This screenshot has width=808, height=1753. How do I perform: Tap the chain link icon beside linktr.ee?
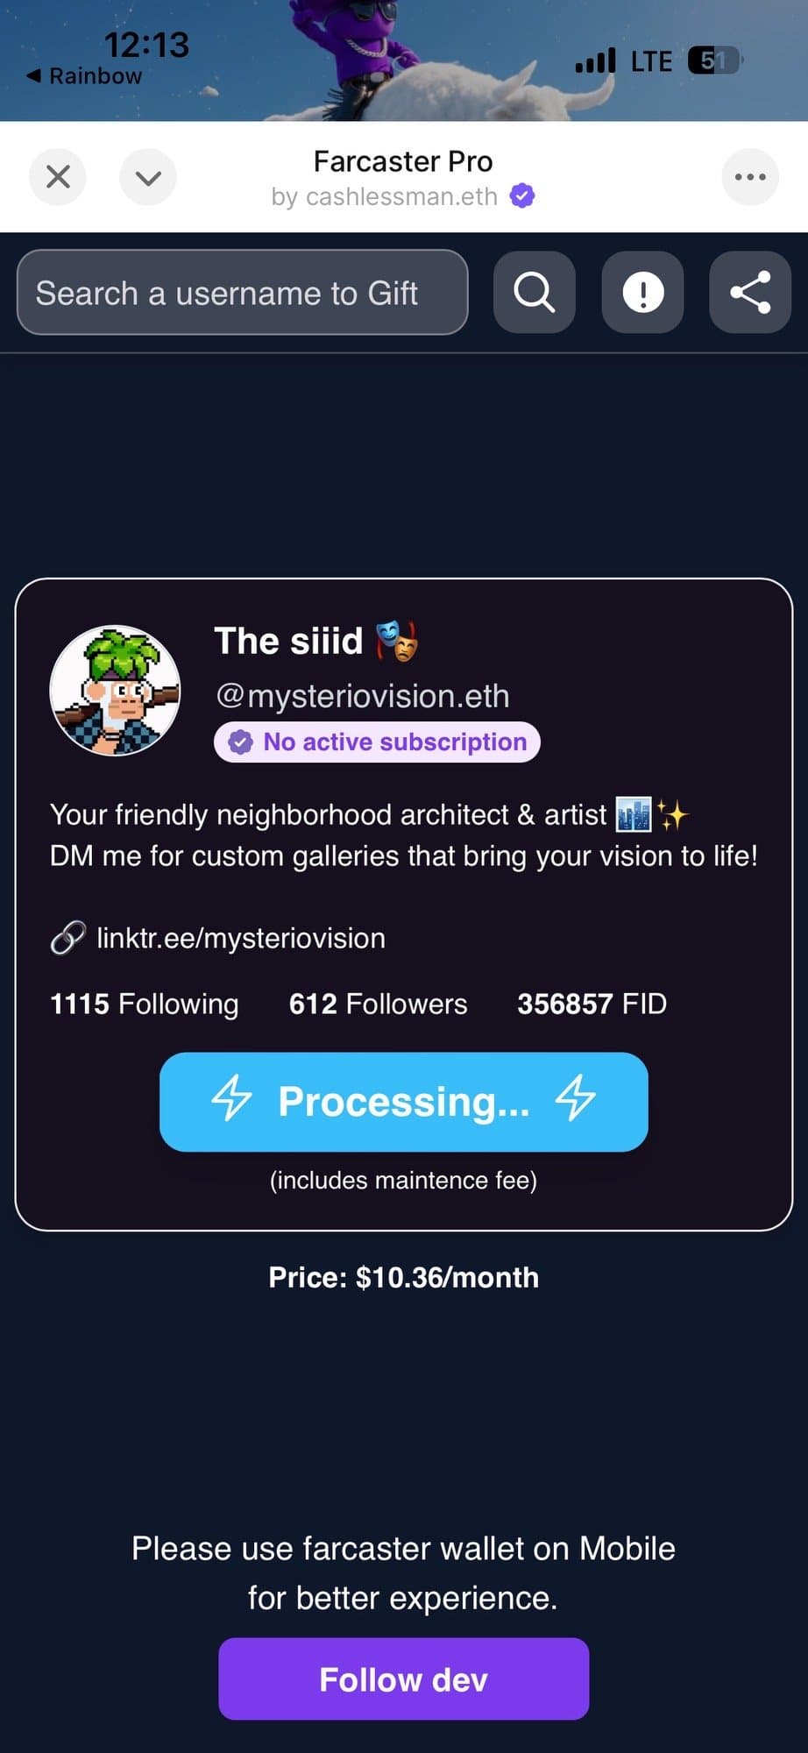coord(67,938)
